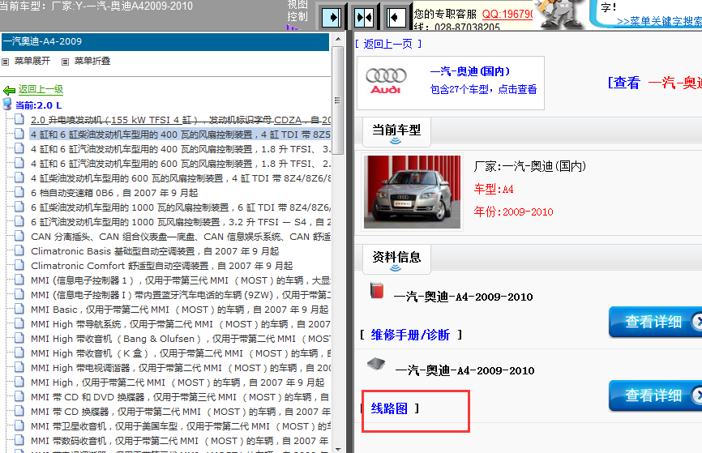
Task: Click the right-arrow view control button
Action: [x=332, y=19]
